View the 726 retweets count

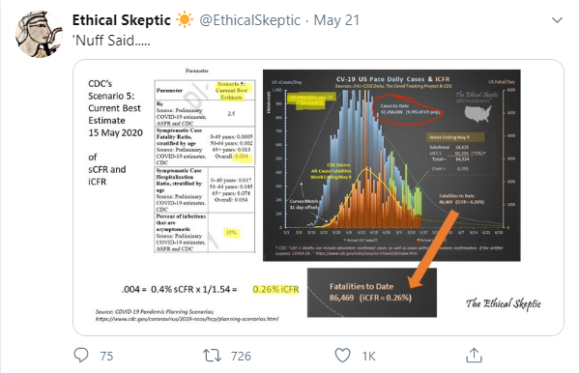point(241,356)
